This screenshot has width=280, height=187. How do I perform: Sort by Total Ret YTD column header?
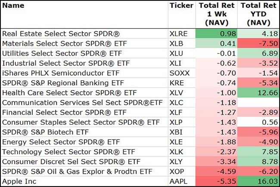pyautogui.click(x=258, y=14)
